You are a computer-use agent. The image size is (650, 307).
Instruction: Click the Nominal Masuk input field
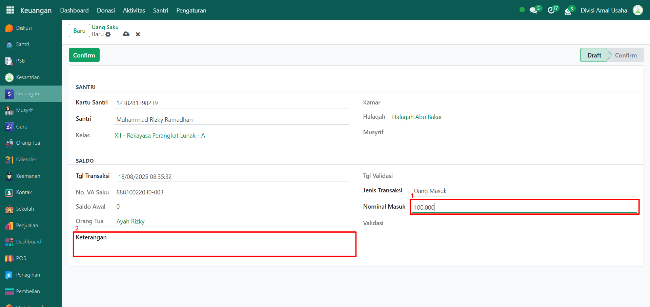coord(524,207)
